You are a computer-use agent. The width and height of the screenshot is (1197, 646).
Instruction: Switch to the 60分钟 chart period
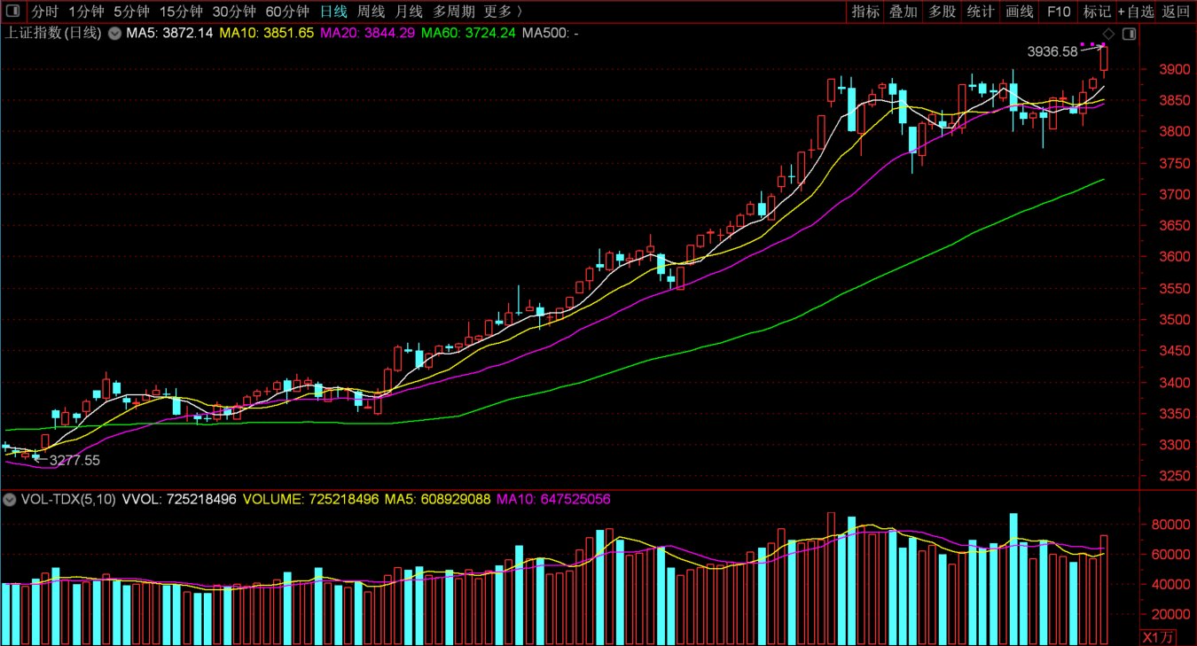coord(287,12)
